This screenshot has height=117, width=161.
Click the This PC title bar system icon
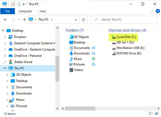[5, 4]
